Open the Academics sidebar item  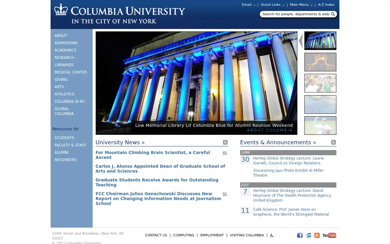pyautogui.click(x=66, y=50)
